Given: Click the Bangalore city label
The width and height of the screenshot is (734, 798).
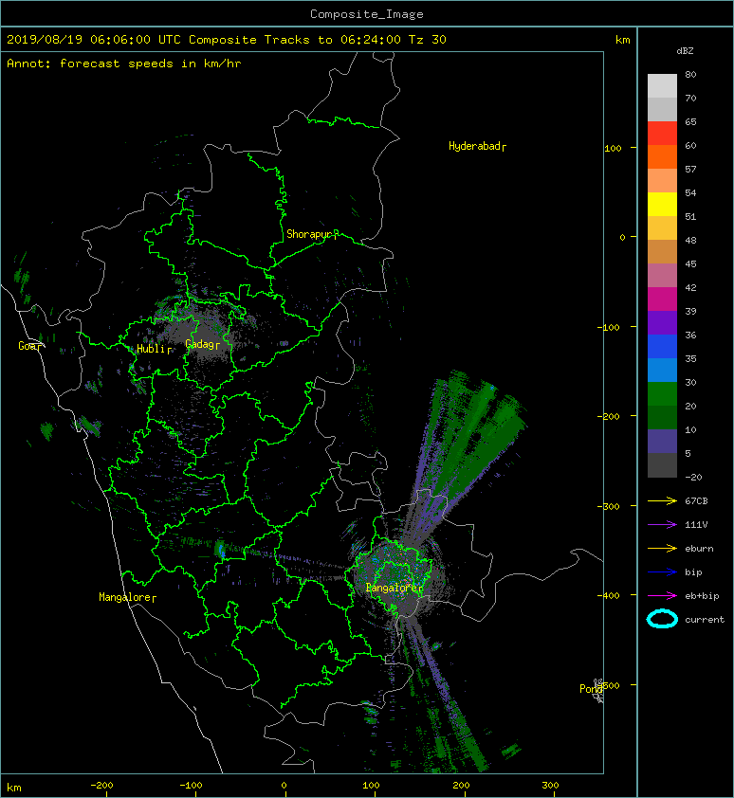Looking at the screenshot, I should click(x=395, y=588).
